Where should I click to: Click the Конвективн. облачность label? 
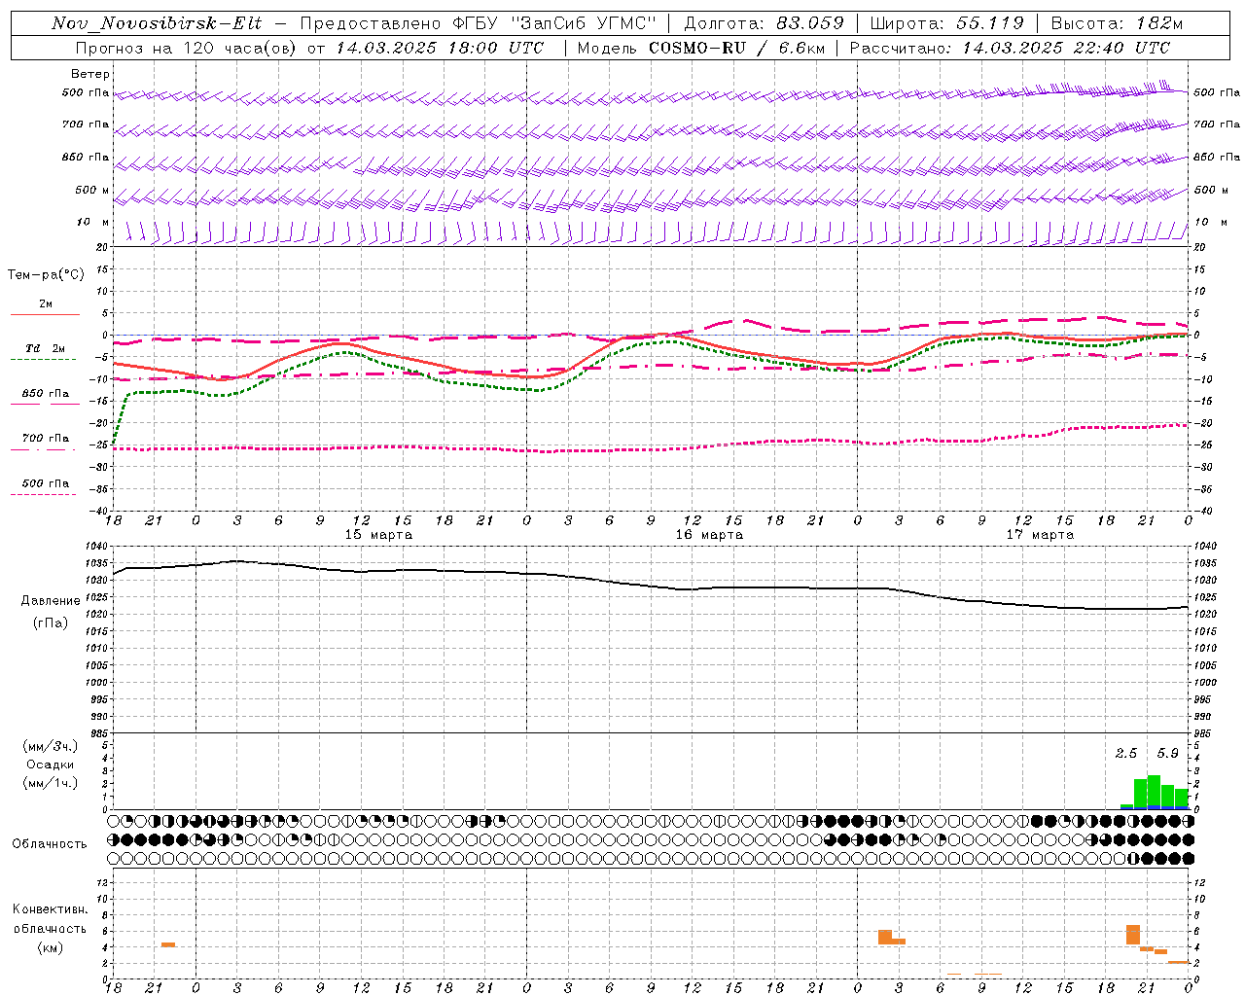50,919
